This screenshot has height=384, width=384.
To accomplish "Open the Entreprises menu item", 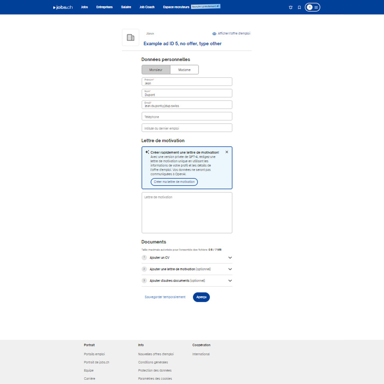I will [104, 7].
